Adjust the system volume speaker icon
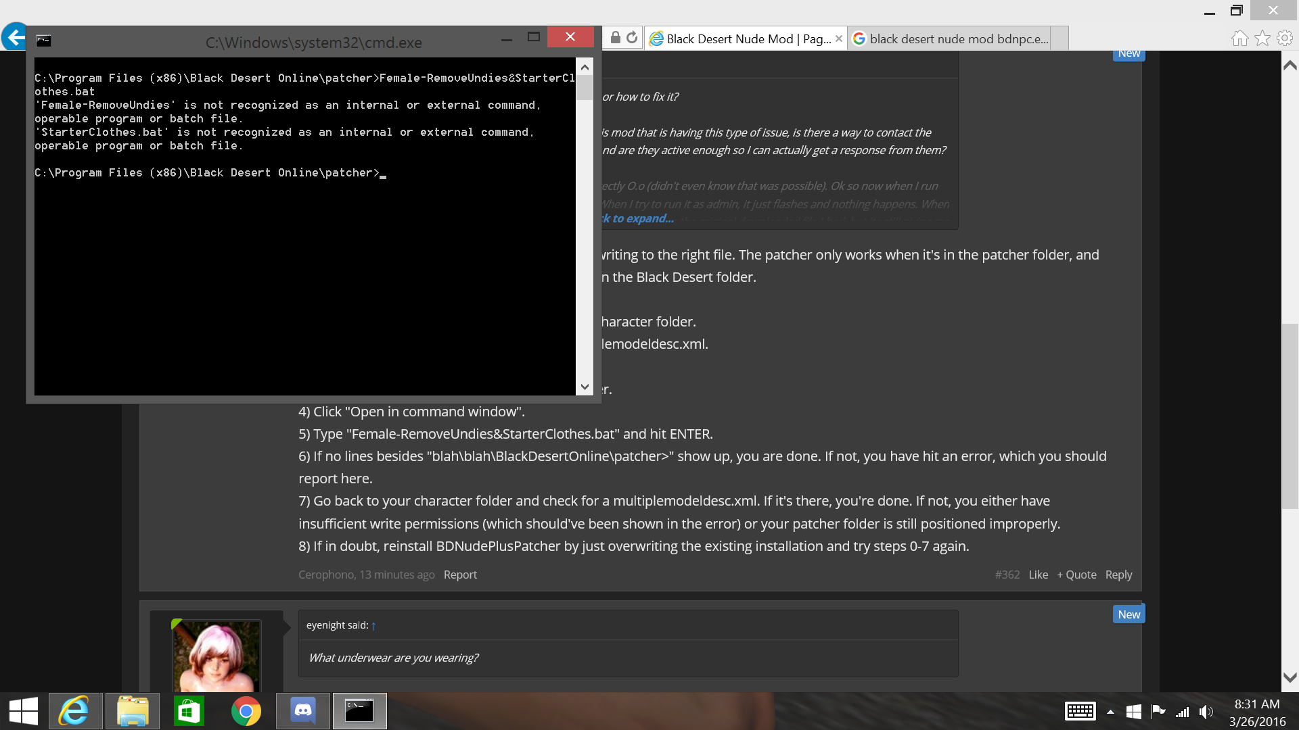The width and height of the screenshot is (1299, 730). [x=1206, y=712]
